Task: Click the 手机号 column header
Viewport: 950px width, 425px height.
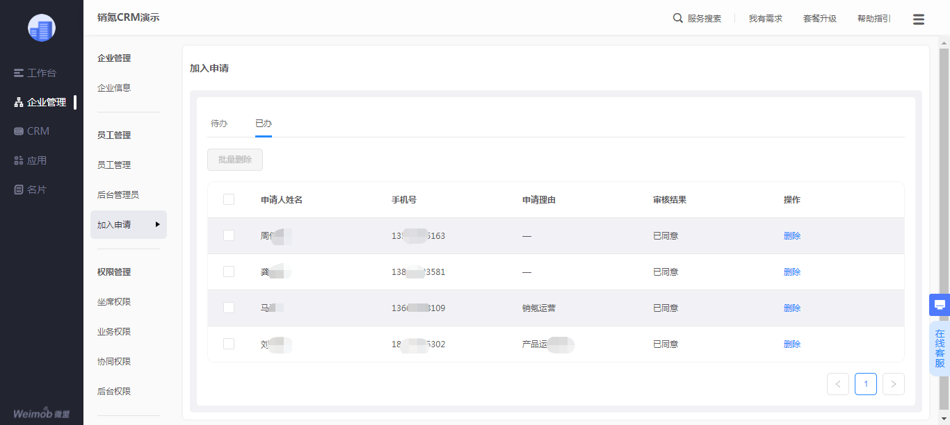Action: (404, 200)
